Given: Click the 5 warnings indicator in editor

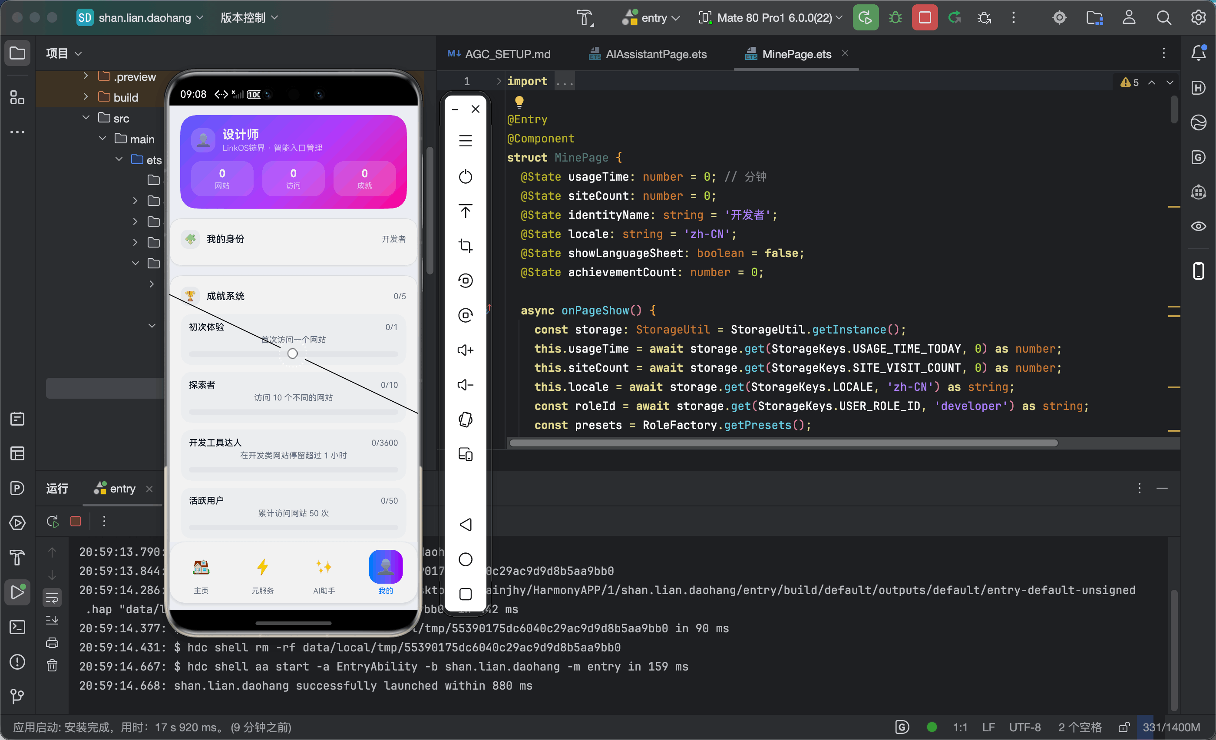Looking at the screenshot, I should pos(1129,83).
